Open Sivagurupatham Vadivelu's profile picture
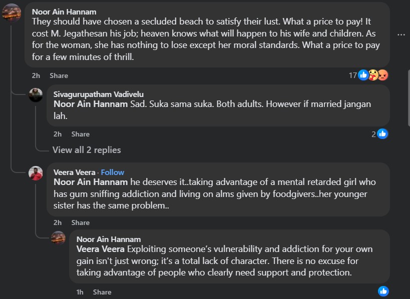Image resolution: width=410 pixels, height=299 pixels. 35,94
